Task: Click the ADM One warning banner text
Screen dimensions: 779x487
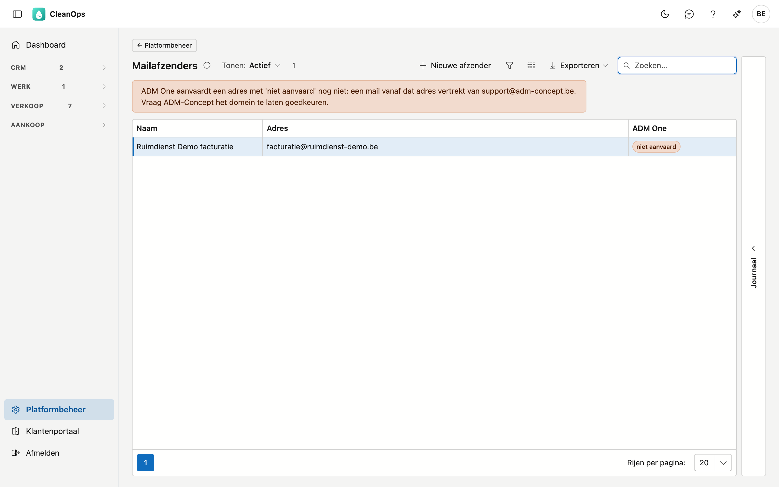Action: pos(359,96)
